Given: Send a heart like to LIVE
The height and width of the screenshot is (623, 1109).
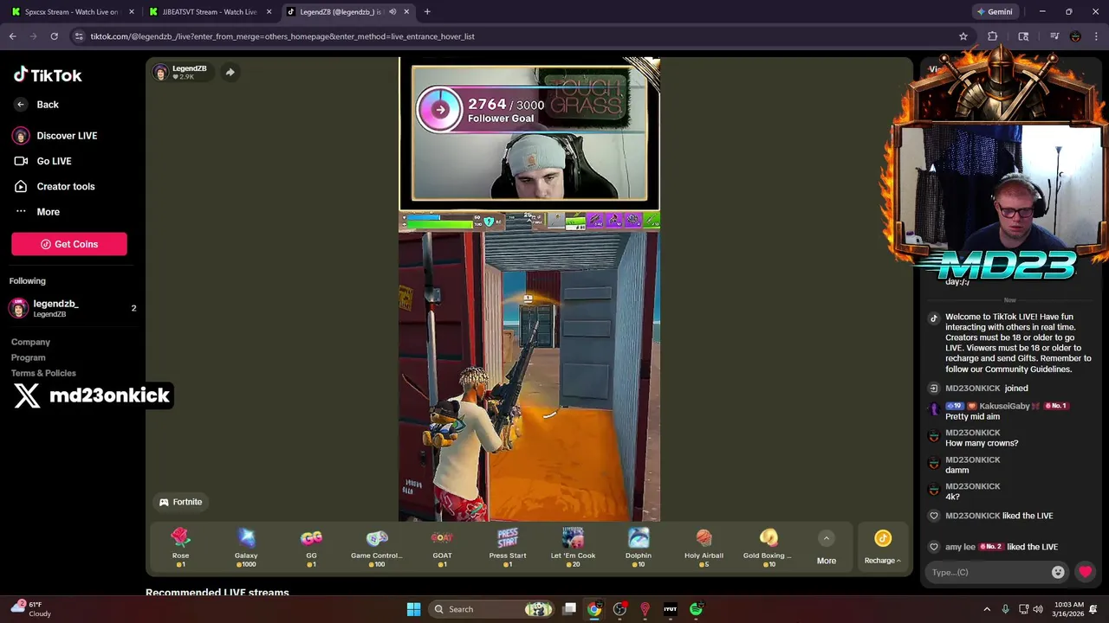Looking at the screenshot, I should 1085,572.
